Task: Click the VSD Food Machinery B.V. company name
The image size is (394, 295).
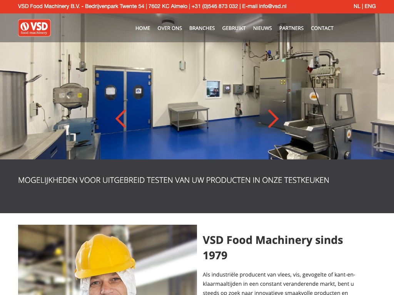Action: (x=49, y=6)
